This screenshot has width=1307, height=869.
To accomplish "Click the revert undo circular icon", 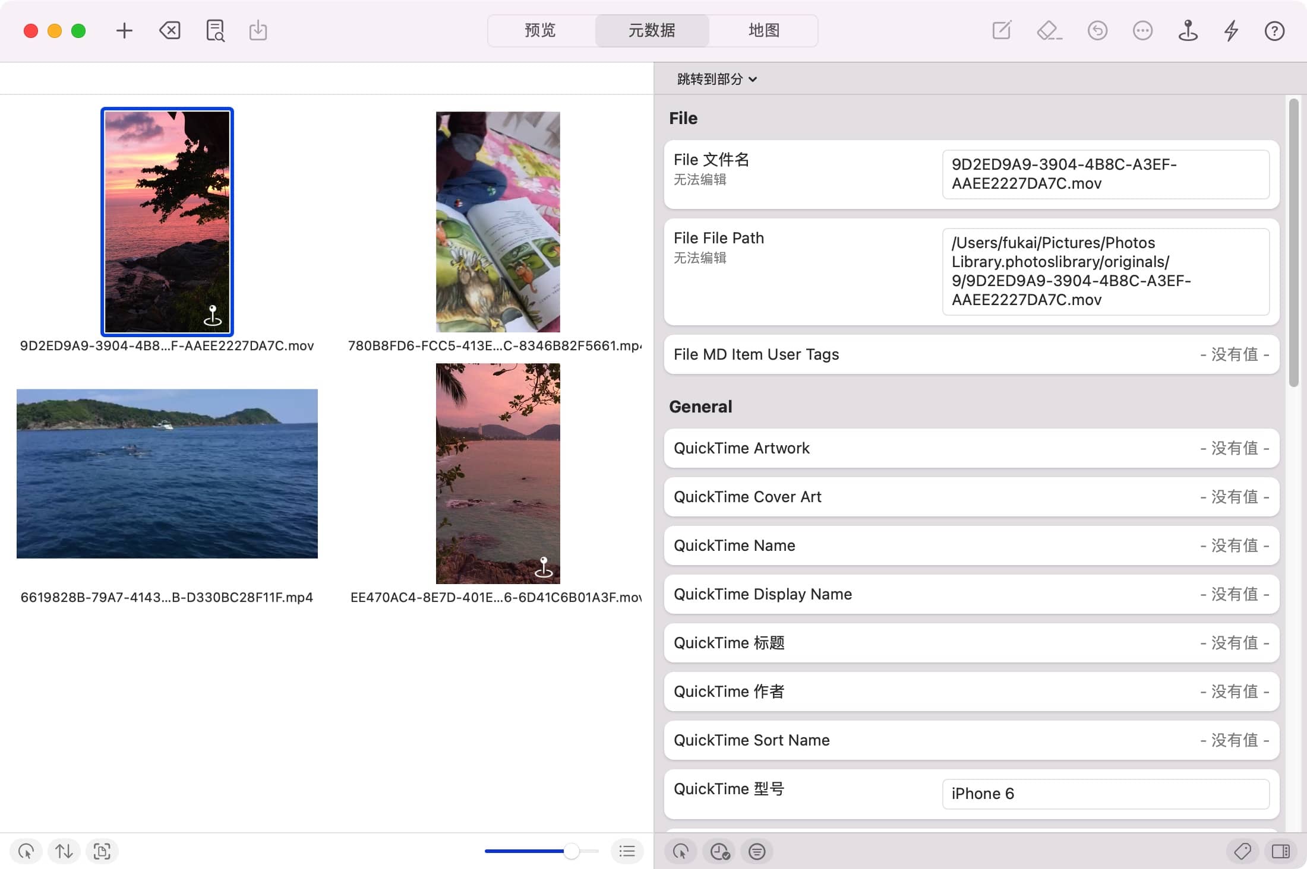I will click(x=1097, y=30).
